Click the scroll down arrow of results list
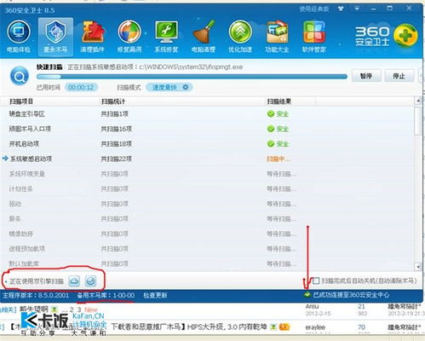Image resolution: width=425 pixels, height=341 pixels. point(418,267)
